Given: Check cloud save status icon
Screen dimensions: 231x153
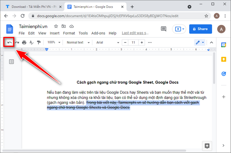Looking at the screenshot, I should [71, 26].
